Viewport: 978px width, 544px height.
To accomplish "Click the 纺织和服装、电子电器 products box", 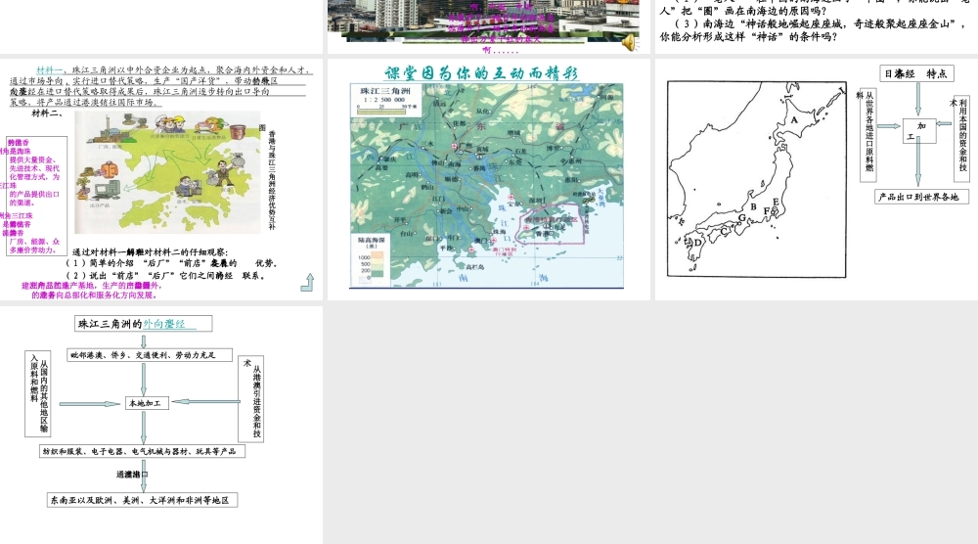I will pyautogui.click(x=143, y=451).
